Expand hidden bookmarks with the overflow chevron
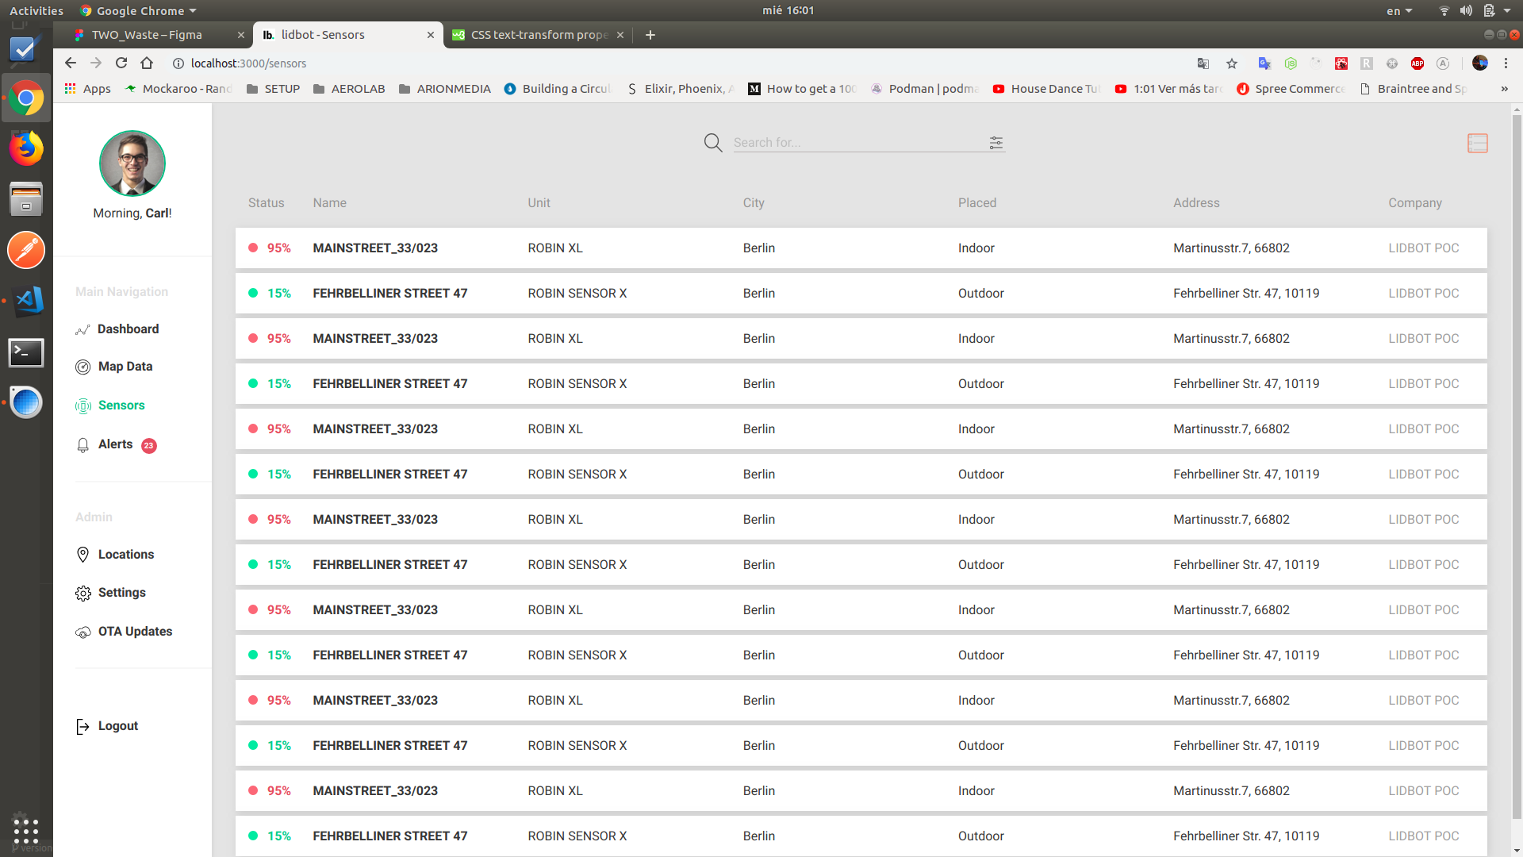The height and width of the screenshot is (857, 1523). [1503, 89]
